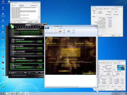
Task: Click the Windows Start orb
Action: click(x=2, y=93)
